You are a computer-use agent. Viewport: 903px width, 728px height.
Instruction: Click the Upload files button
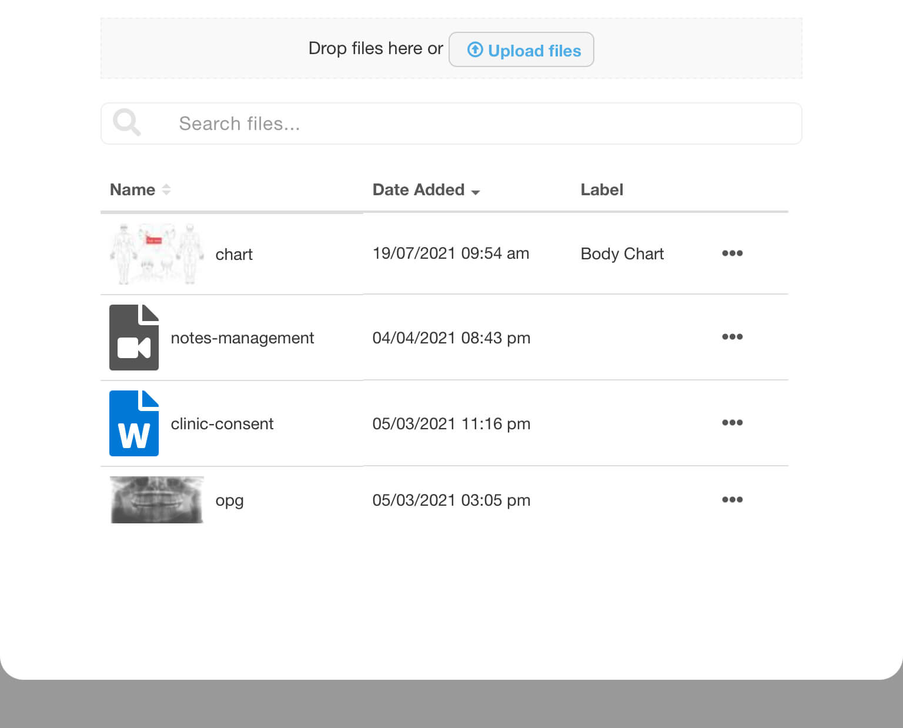tap(521, 50)
